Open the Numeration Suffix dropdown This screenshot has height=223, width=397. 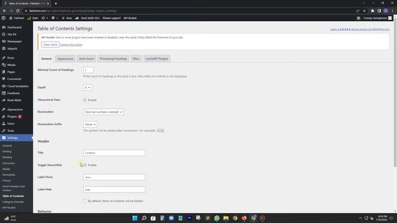(90, 125)
